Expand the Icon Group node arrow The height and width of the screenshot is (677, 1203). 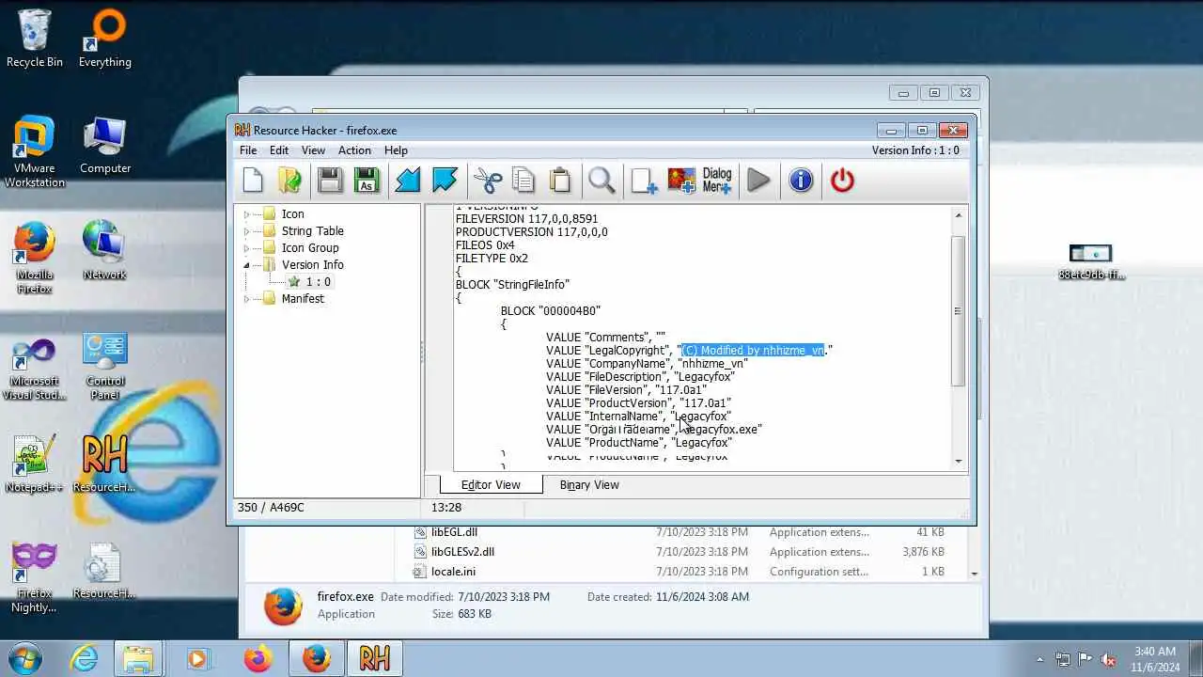pos(247,248)
